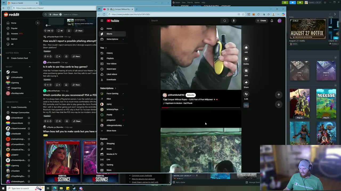Refresh the YouTube browser page
The width and height of the screenshot is (341, 191).
[104, 14]
